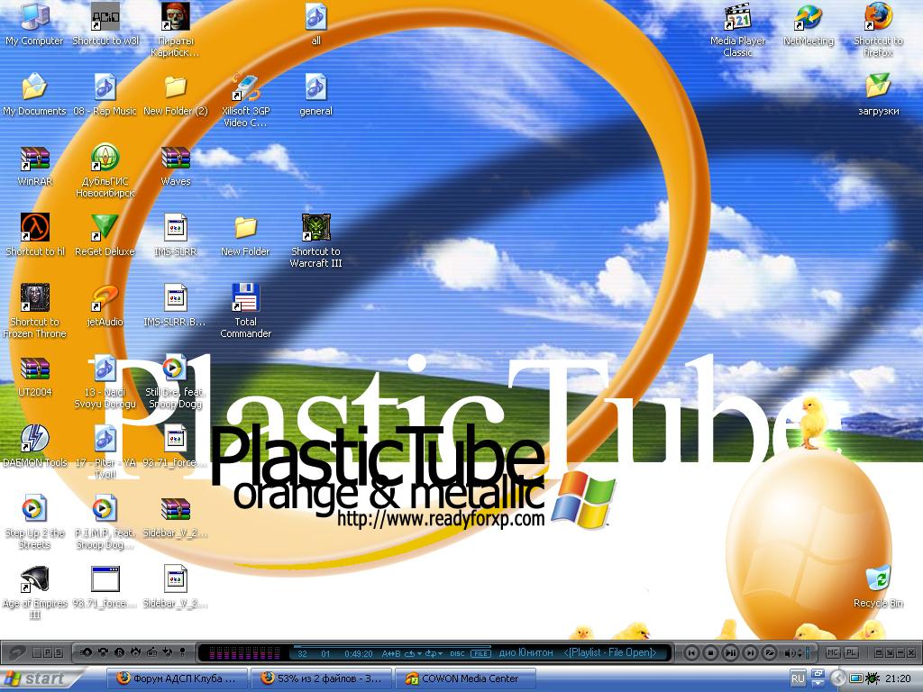Select the Media Player Classic icon
This screenshot has width=923, height=692.
tap(737, 30)
